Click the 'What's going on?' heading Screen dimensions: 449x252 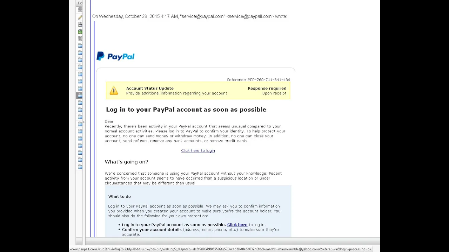[x=126, y=162]
